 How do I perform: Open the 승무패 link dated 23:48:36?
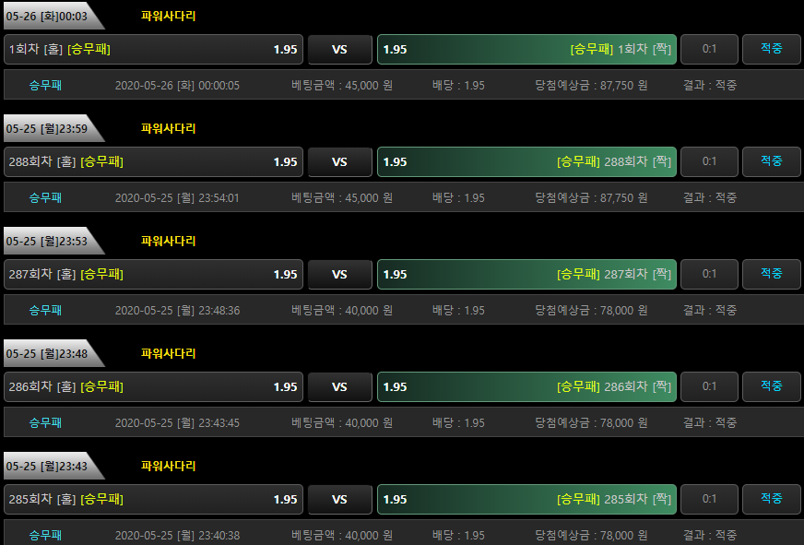click(45, 310)
